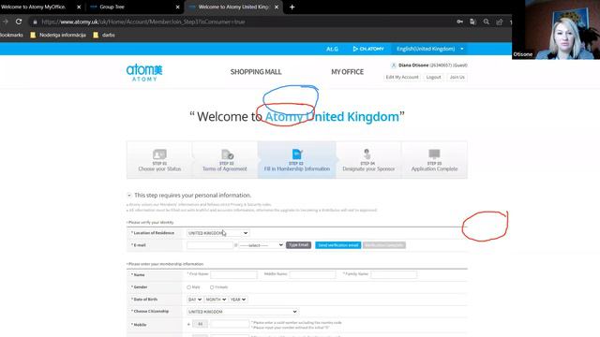Open the SHOPPING MALL menu
The image size is (600, 337).
click(x=256, y=72)
